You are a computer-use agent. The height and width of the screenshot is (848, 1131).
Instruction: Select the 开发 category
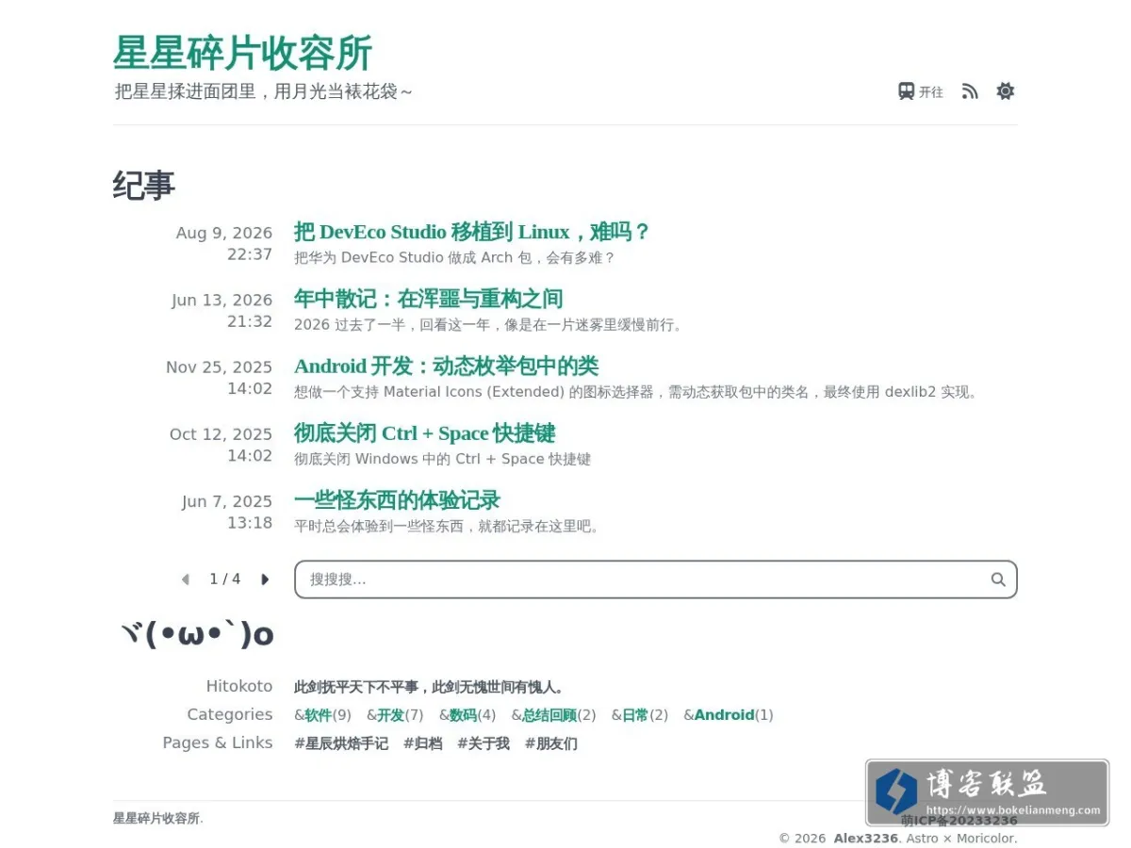(x=390, y=715)
